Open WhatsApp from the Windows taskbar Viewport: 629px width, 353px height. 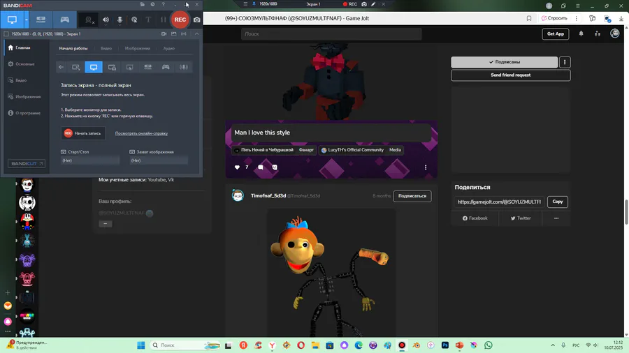pyautogui.click(x=489, y=345)
